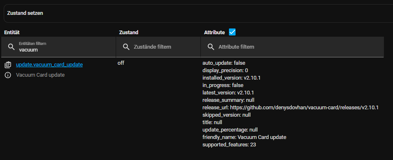Select the Vacuum Card update friendly name
The width and height of the screenshot is (393, 160).
pos(40,75)
